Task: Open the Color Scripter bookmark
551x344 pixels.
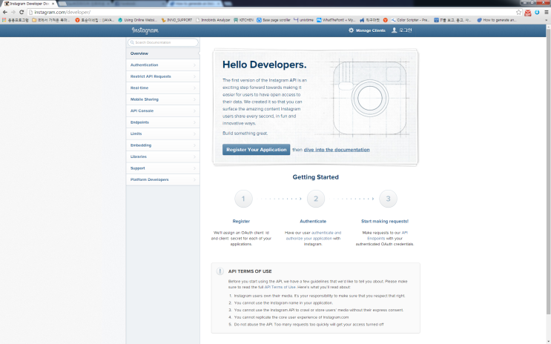Action: [410, 20]
